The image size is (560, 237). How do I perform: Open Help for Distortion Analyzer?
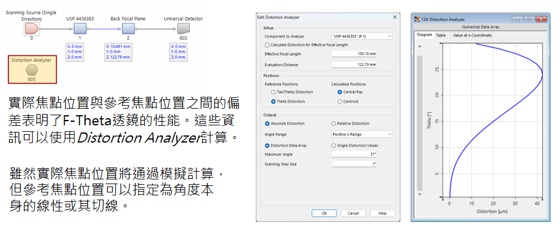(x=382, y=213)
